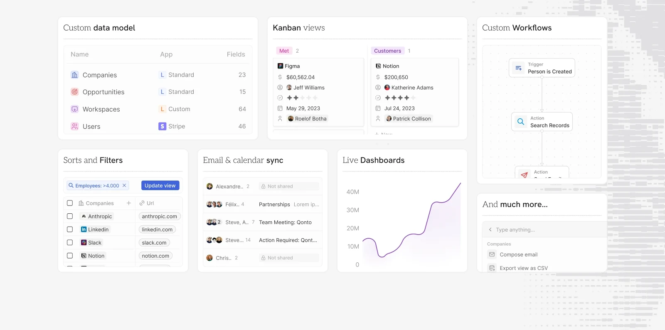Image resolution: width=665 pixels, height=330 pixels.
Task: Click the 40M axis label
Action: click(x=353, y=192)
